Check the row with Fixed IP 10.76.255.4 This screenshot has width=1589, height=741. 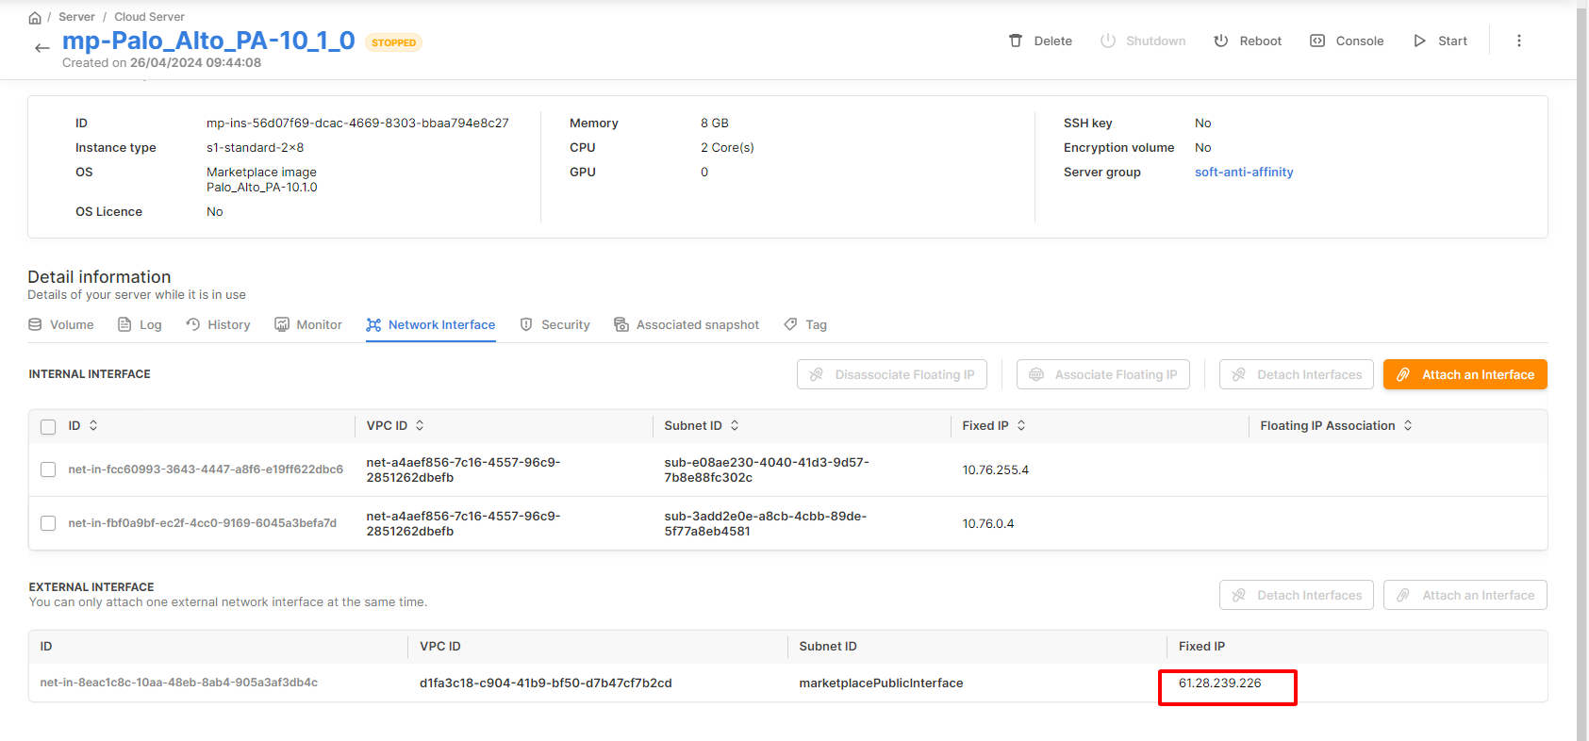coord(48,469)
